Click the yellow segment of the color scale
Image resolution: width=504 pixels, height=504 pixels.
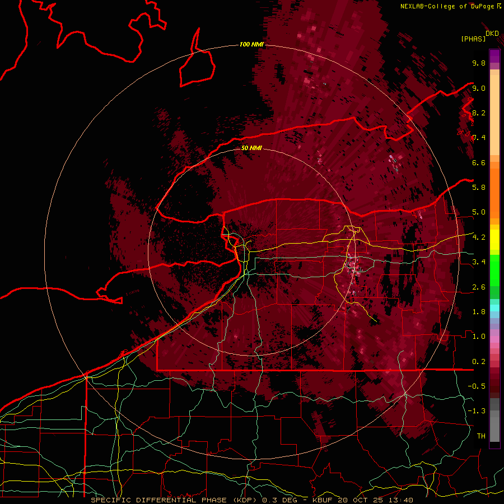pos(494,240)
